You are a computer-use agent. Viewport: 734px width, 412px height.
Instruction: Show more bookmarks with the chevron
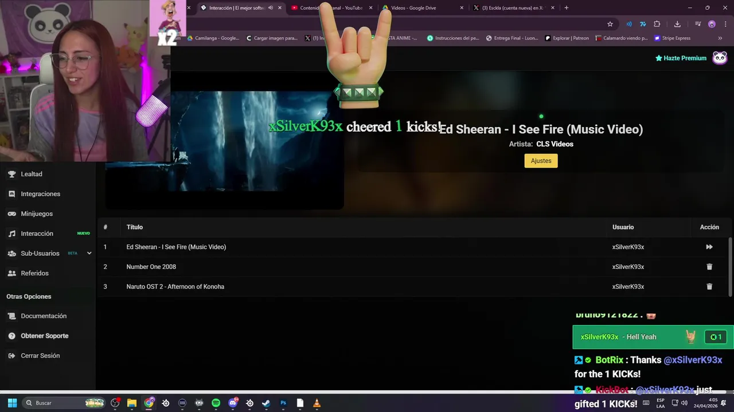tap(720, 38)
